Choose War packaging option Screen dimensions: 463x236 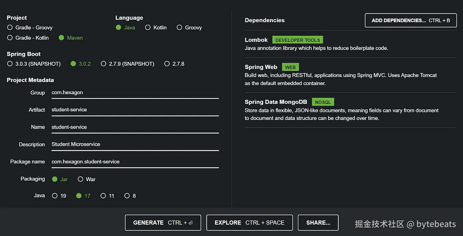[80, 179]
